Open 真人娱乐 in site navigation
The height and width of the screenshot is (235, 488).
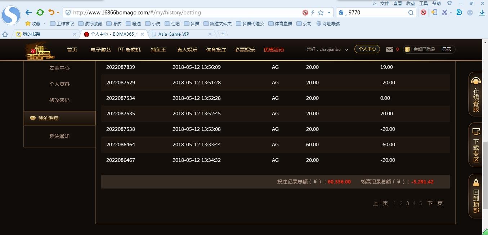[x=187, y=50]
